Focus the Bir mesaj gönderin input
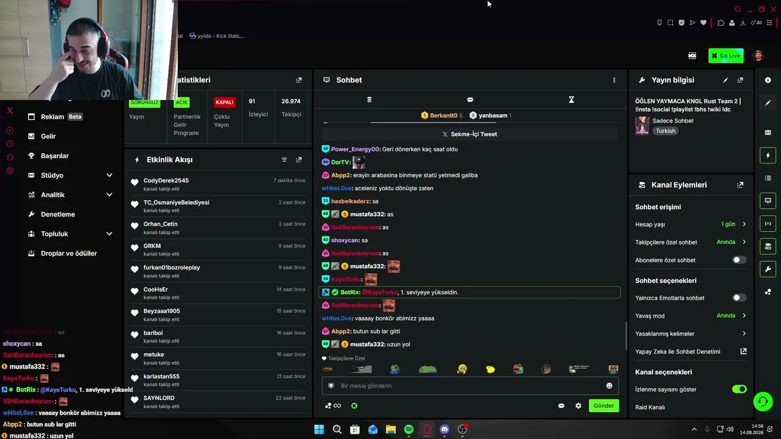Image resolution: width=781 pixels, height=439 pixels. coord(470,385)
